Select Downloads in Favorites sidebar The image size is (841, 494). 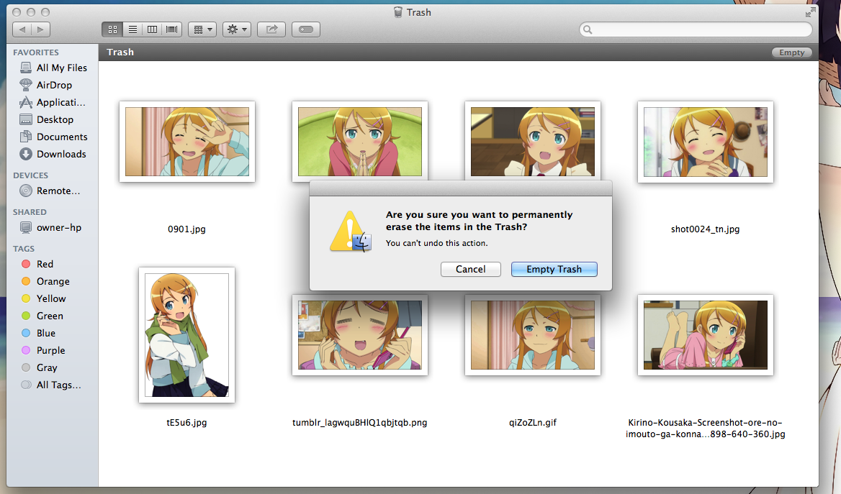[61, 154]
